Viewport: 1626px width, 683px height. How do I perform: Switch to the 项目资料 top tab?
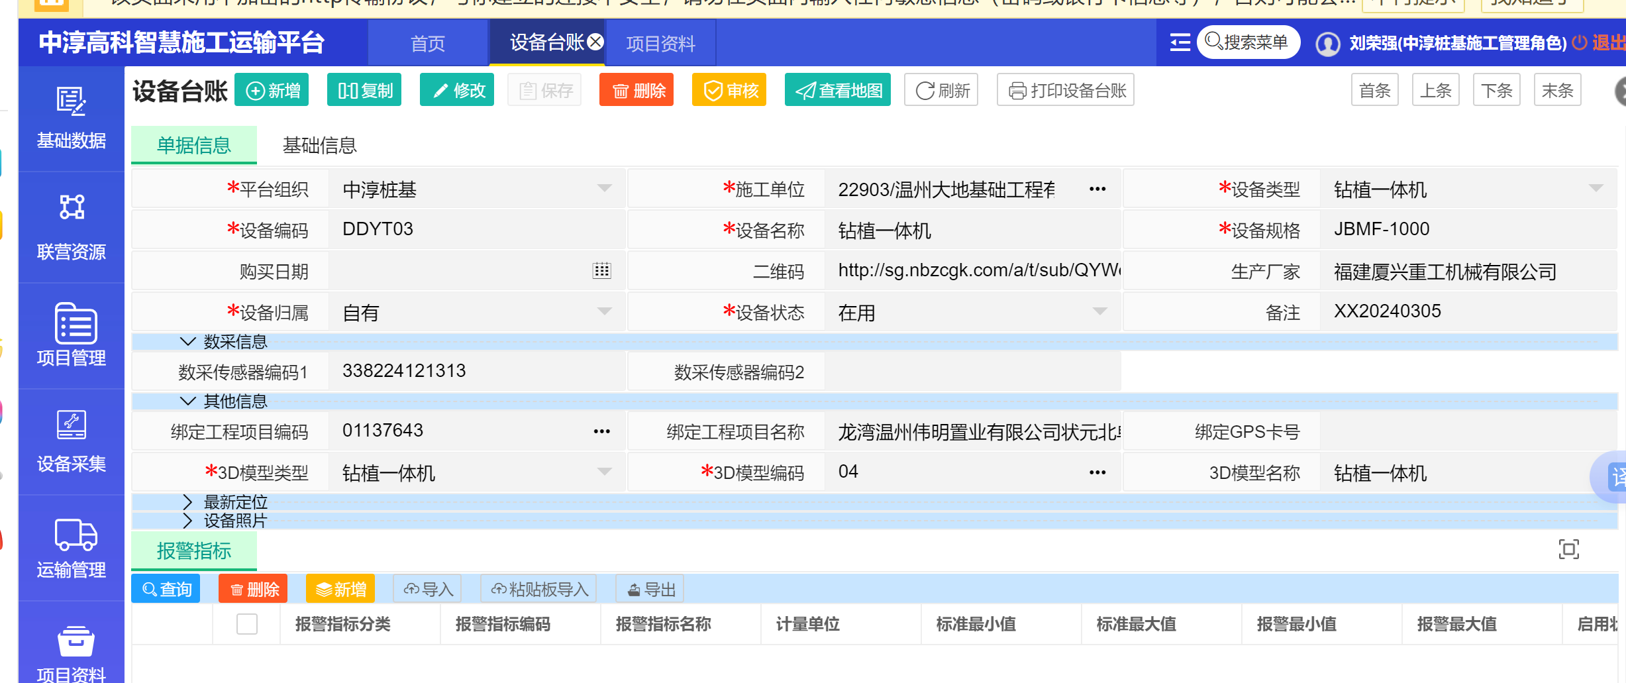(660, 44)
